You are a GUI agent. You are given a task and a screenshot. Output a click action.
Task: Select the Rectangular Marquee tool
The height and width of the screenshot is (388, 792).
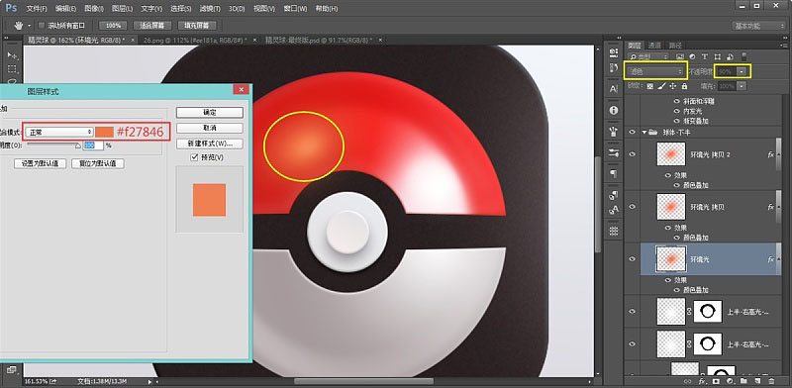pos(12,68)
